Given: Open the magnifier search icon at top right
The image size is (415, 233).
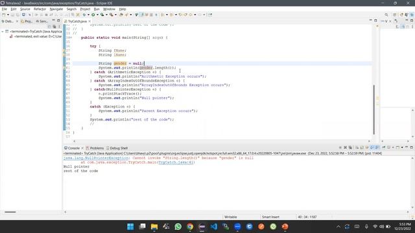Looking at the screenshot, I should point(386,15).
